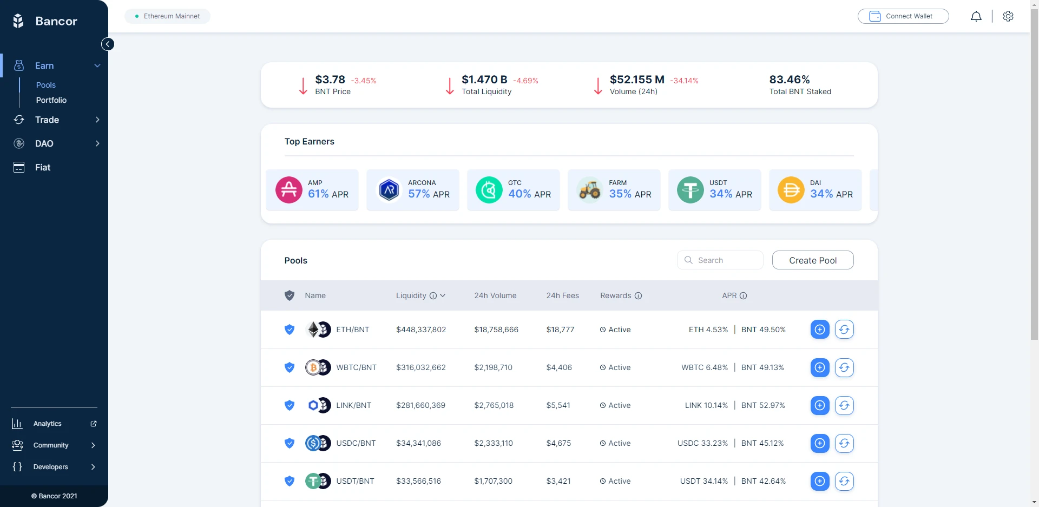Open the FARM 35% APR card
The height and width of the screenshot is (507, 1039).
(614, 190)
